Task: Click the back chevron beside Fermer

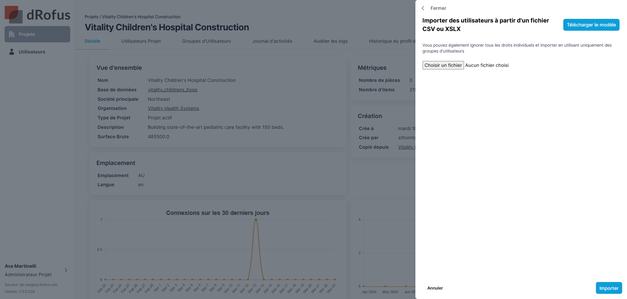Action: coord(423,8)
